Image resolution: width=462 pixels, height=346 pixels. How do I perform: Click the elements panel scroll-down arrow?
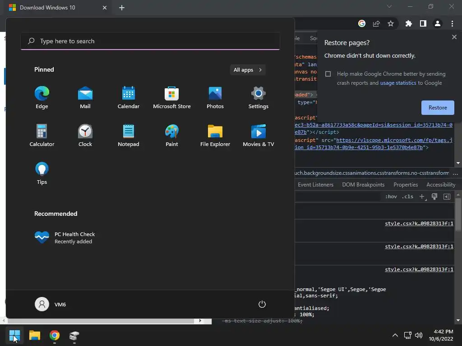point(458,163)
